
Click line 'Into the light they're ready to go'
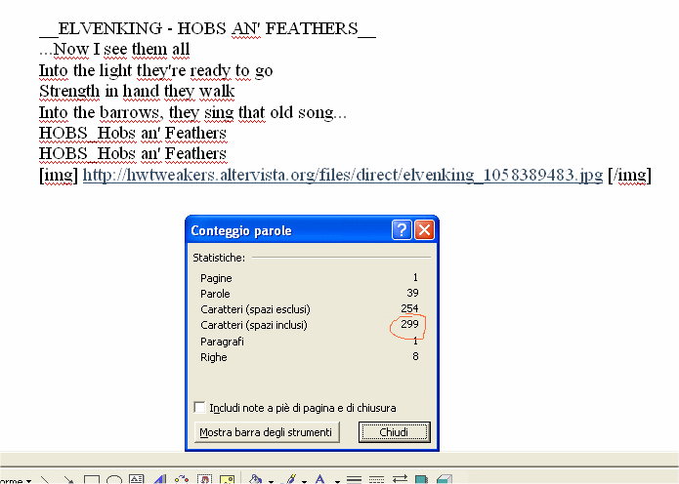click(156, 70)
